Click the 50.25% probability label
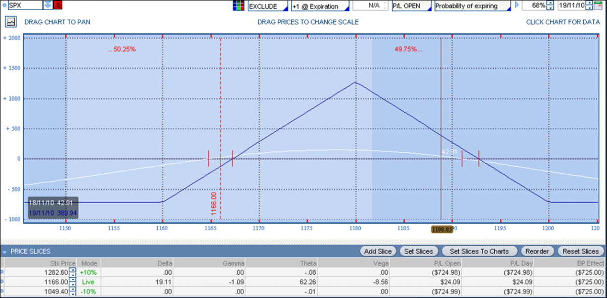 [x=122, y=49]
